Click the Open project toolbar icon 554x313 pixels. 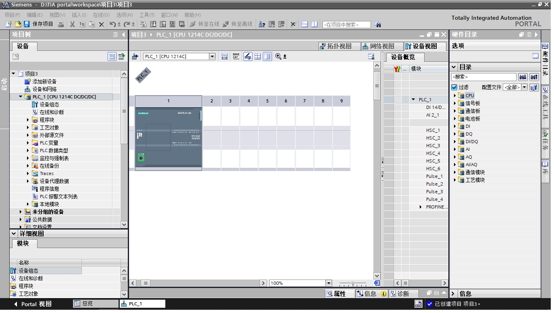click(x=18, y=24)
